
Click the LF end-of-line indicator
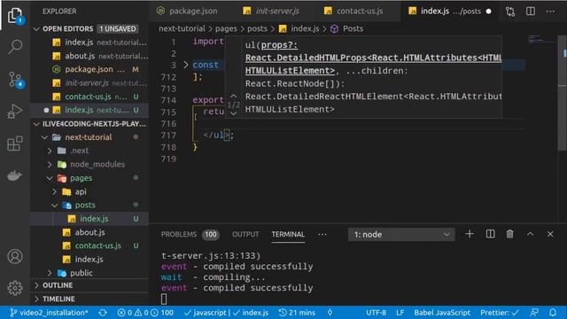tap(400, 313)
